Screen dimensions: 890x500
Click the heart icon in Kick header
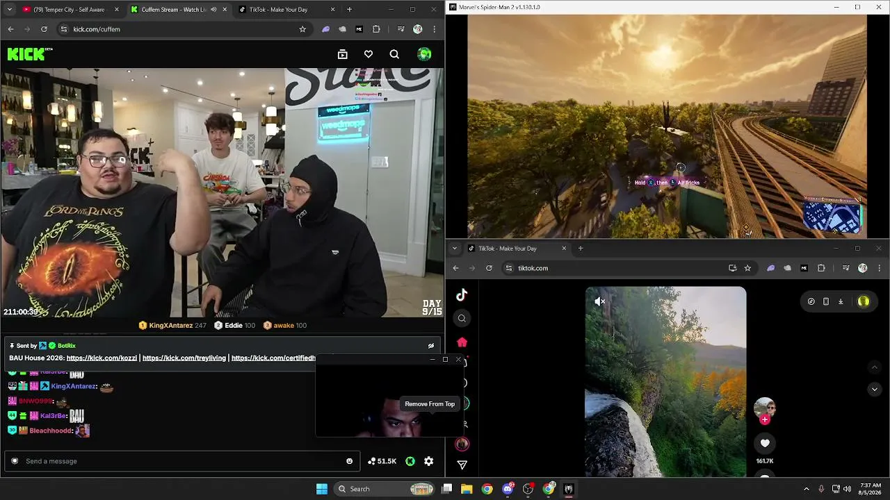point(369,54)
